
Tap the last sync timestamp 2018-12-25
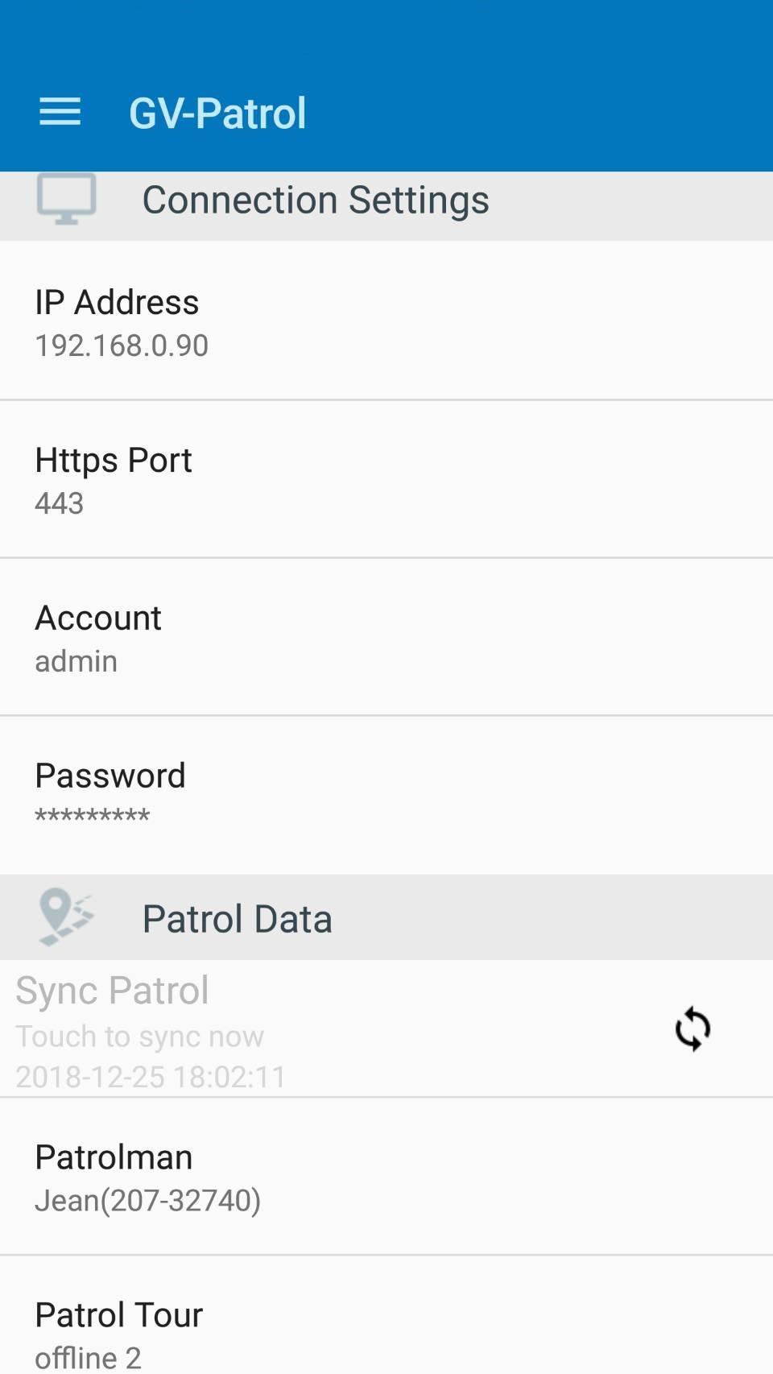[151, 1077]
